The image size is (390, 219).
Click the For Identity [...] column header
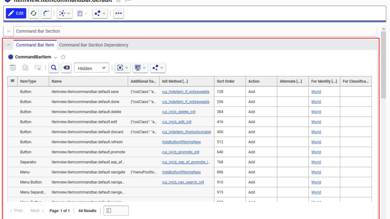324,81
